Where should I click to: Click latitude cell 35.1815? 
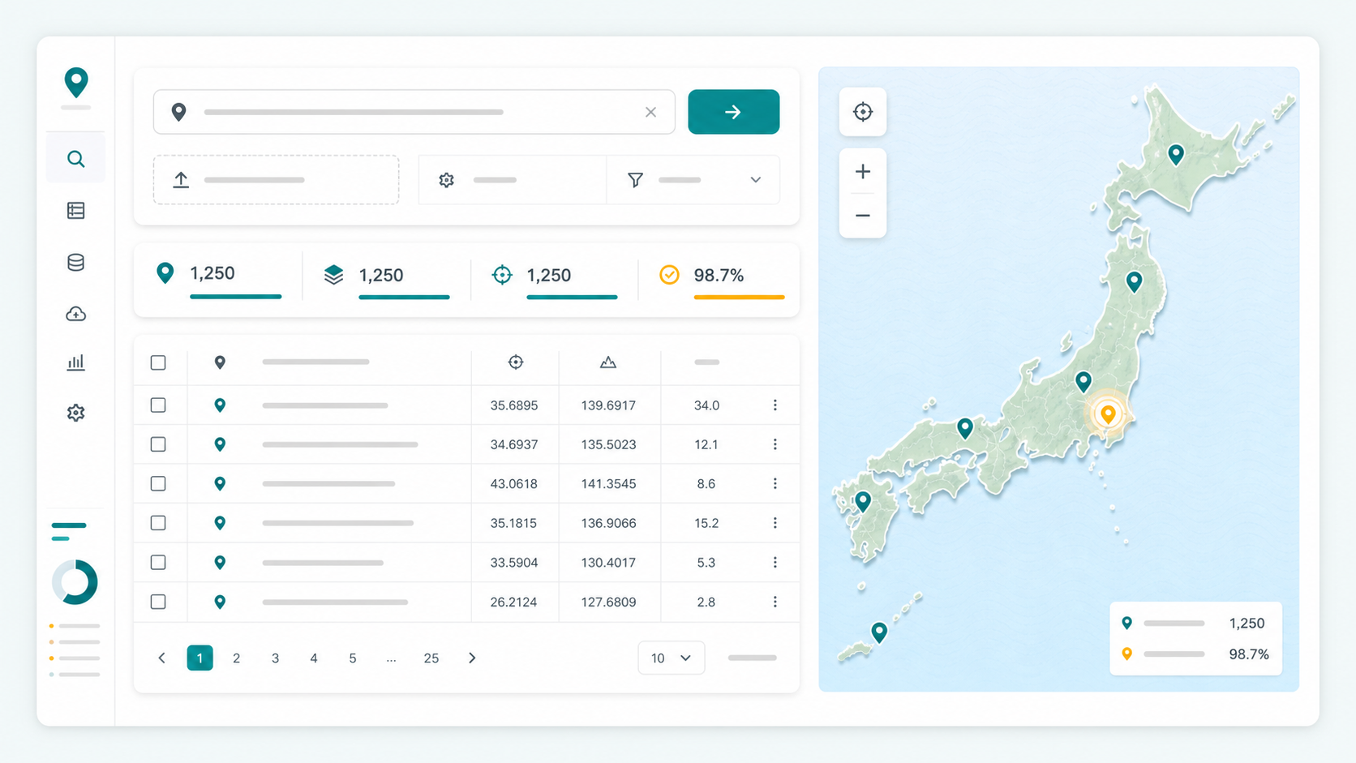[513, 523]
